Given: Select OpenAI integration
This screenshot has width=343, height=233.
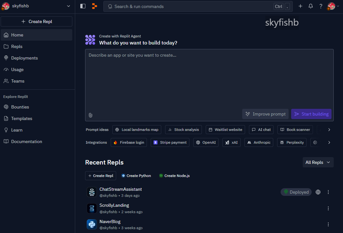Looking at the screenshot, I should [206, 142].
